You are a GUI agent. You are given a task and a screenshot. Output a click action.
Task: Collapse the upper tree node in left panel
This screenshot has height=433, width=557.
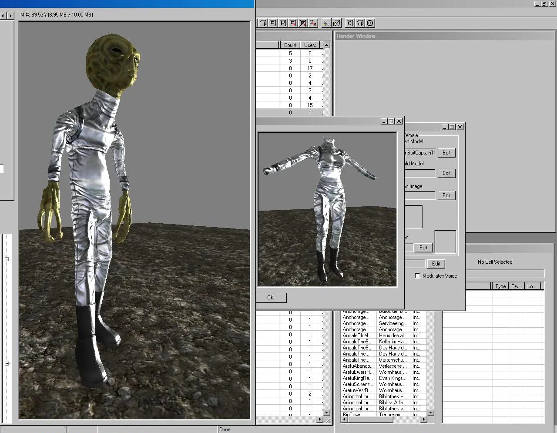[x=7, y=259]
